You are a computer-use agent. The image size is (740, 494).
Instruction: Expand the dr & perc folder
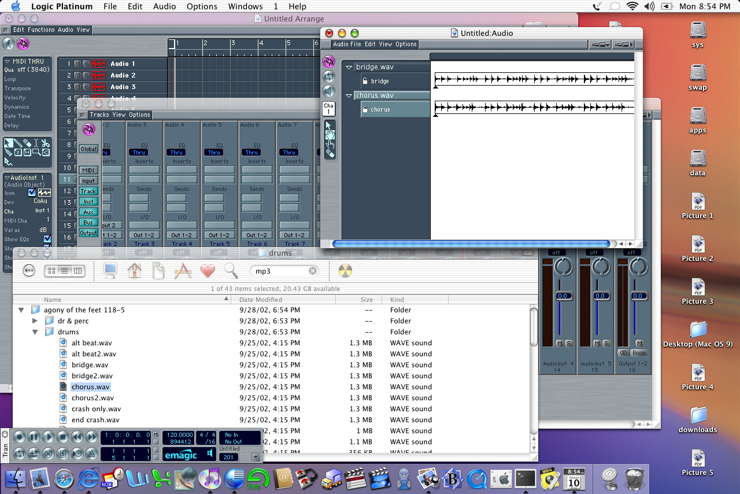pyautogui.click(x=35, y=321)
